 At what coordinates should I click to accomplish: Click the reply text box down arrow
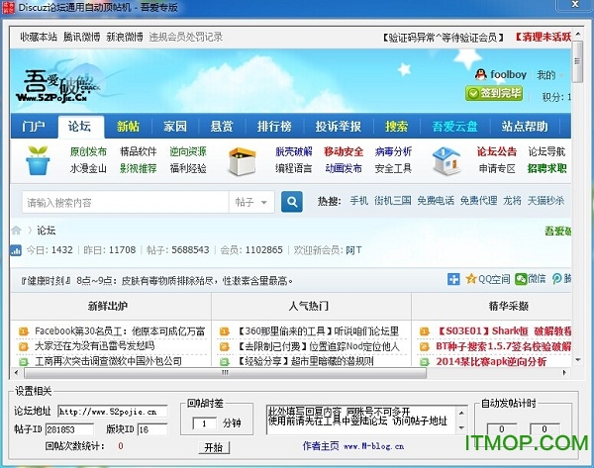click(x=461, y=427)
